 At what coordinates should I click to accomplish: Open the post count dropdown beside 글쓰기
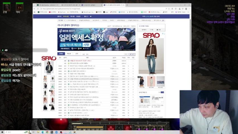click(x=126, y=54)
